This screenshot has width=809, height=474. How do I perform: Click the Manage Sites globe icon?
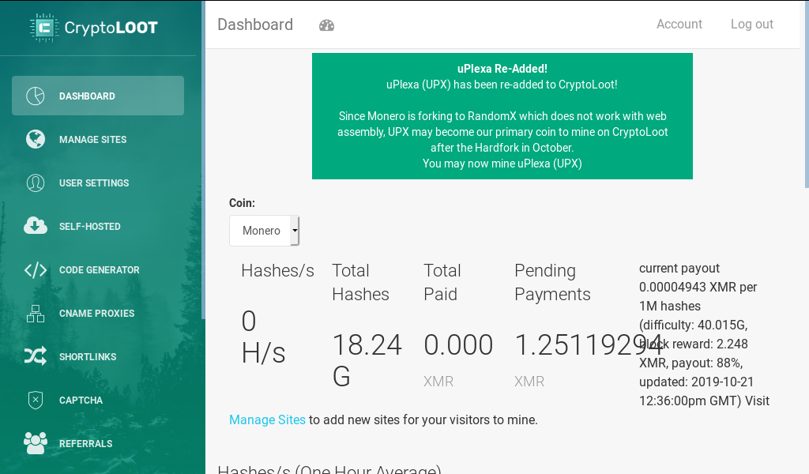point(35,139)
